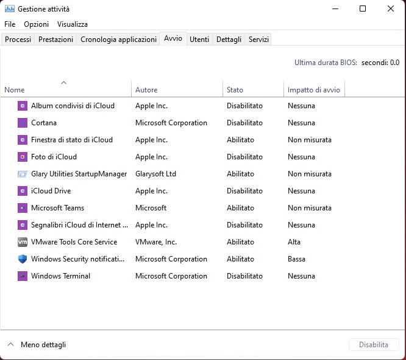Select the Album condivisi di iCloud row
This screenshot has height=360, width=406.
73,106
